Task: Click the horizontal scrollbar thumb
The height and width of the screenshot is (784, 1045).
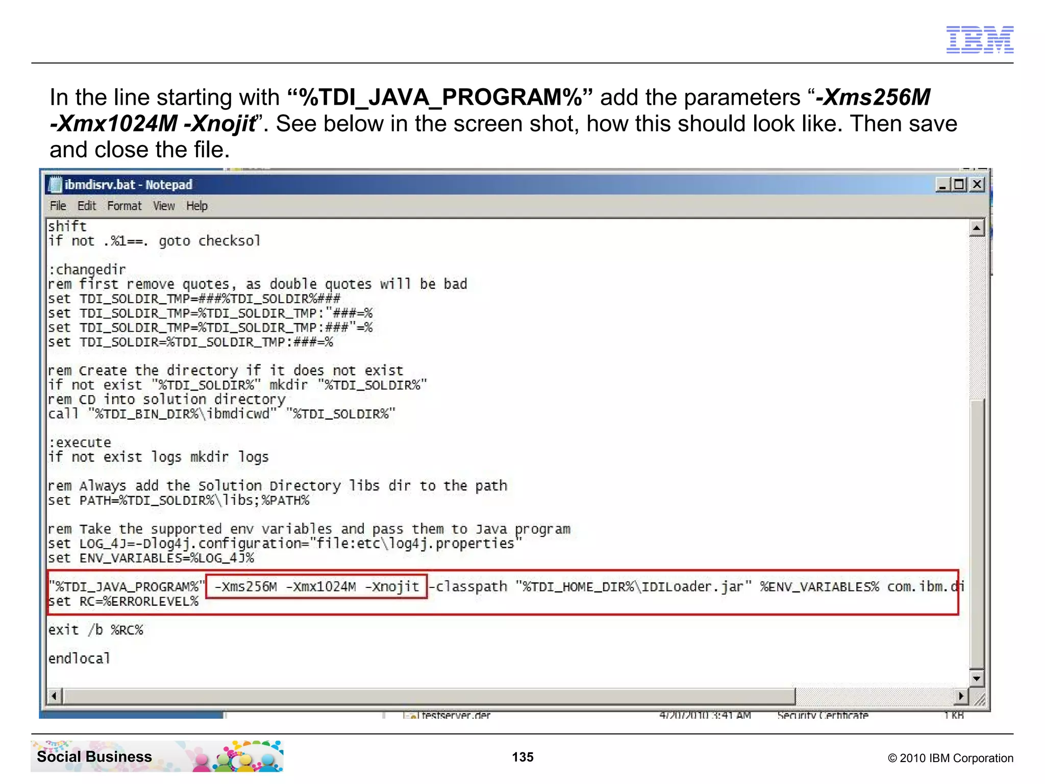Action: tap(429, 696)
